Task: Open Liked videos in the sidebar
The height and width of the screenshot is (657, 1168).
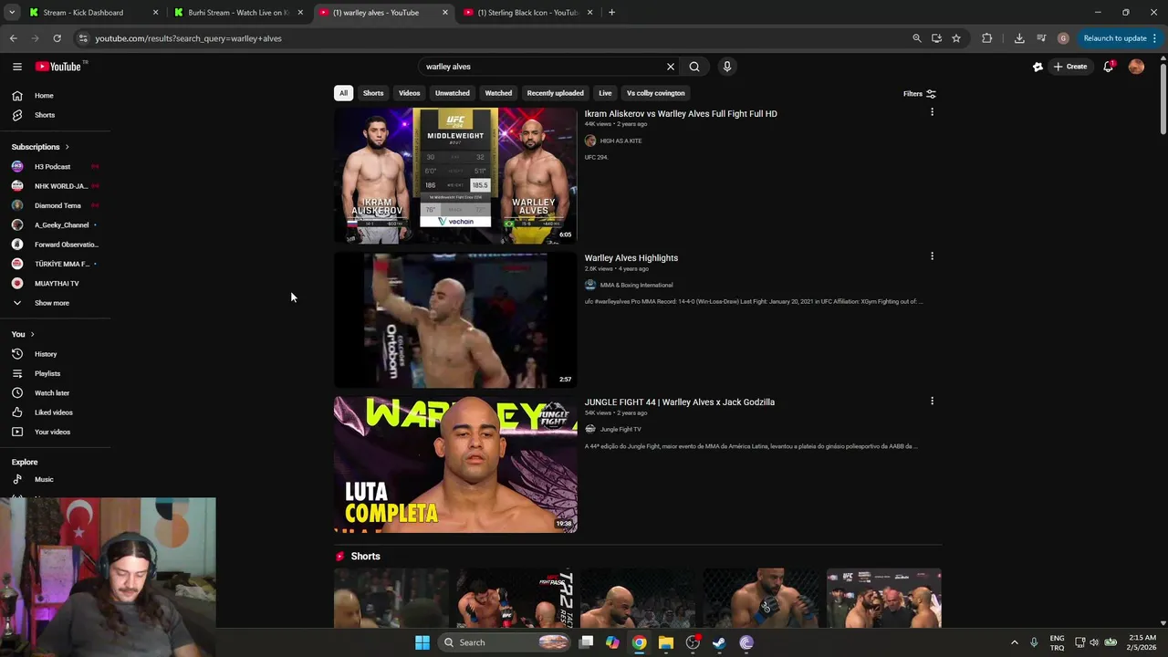Action: [55, 412]
